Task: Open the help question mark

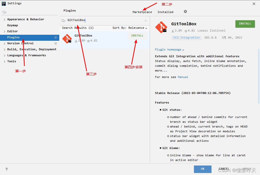Action: [x=7, y=169]
